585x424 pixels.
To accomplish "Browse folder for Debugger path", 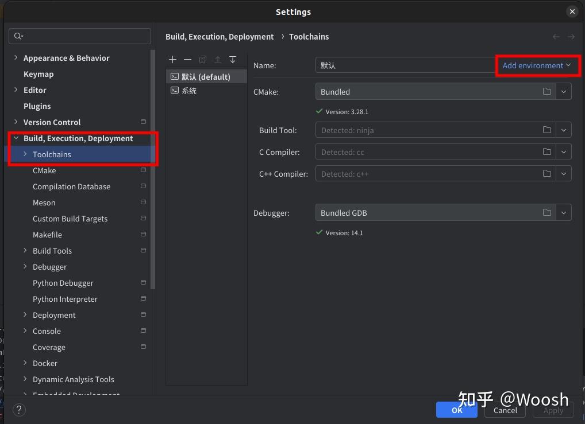I will (x=547, y=213).
